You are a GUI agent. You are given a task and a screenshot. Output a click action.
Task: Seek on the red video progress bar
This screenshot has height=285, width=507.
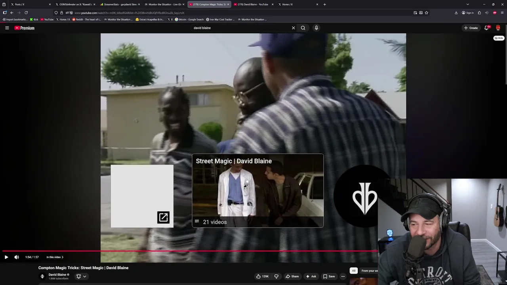[x=189, y=251]
